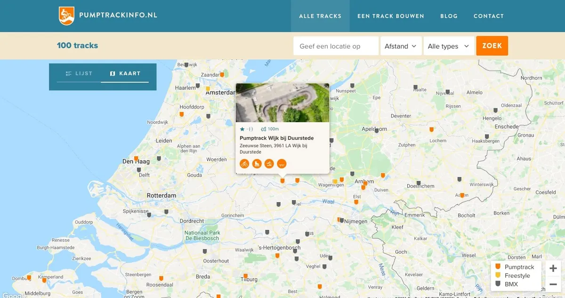Click the skateboard icon in the track popup
The image size is (565, 298).
282,164
